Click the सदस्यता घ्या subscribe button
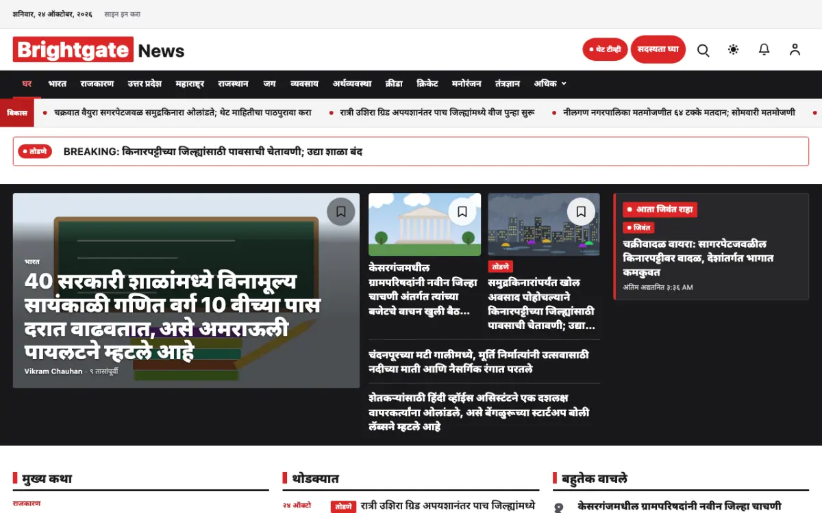The image size is (822, 513). 658,49
